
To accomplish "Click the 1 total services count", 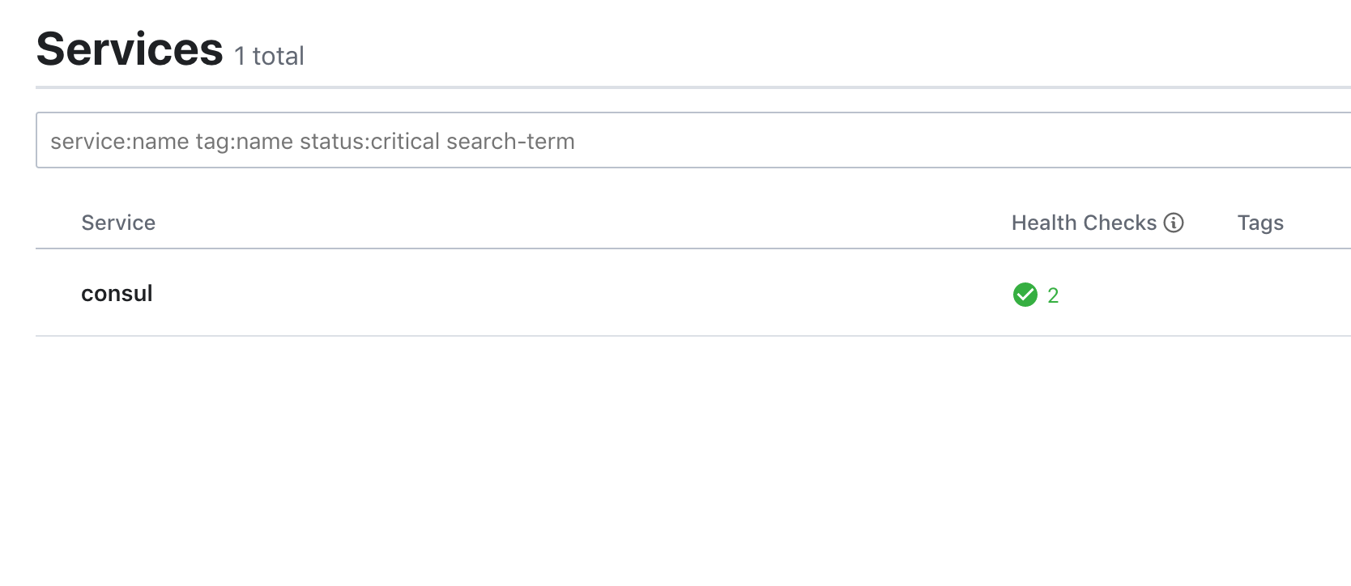I will click(x=268, y=56).
